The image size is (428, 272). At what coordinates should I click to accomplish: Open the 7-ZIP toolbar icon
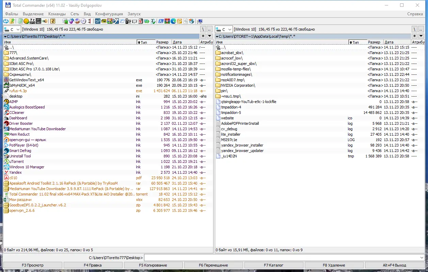tap(128, 21)
